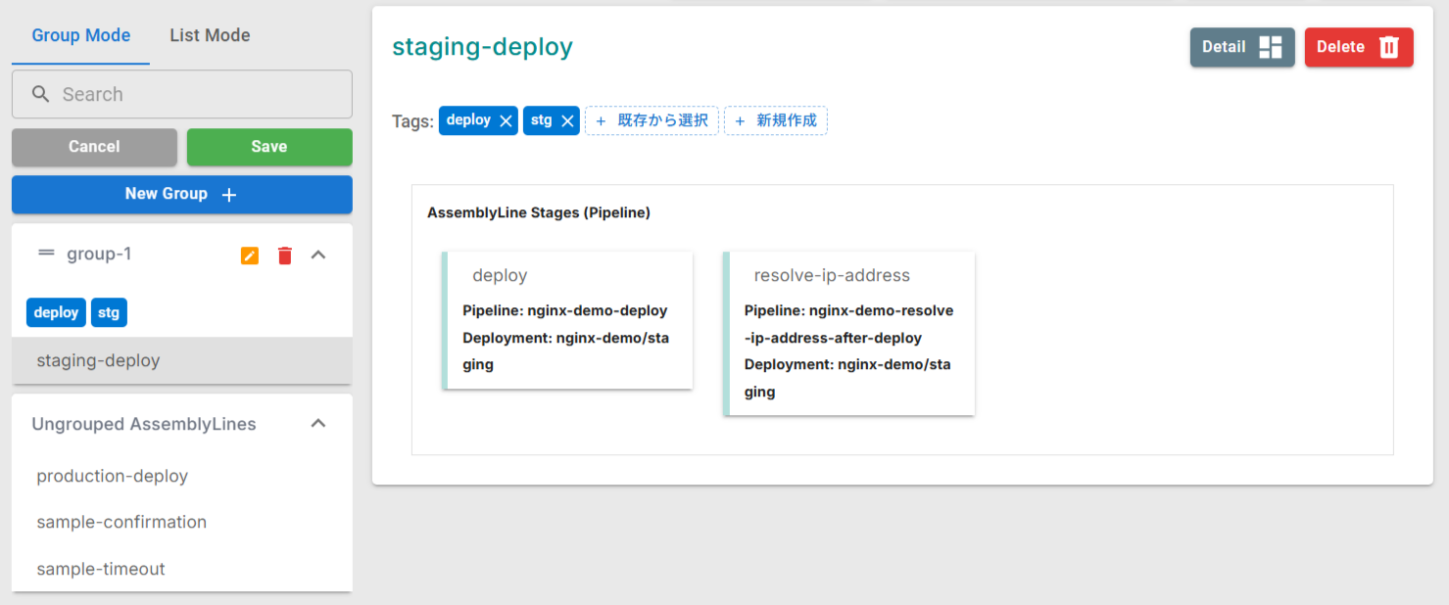Click the drag handle icon beside group-1

(x=46, y=254)
